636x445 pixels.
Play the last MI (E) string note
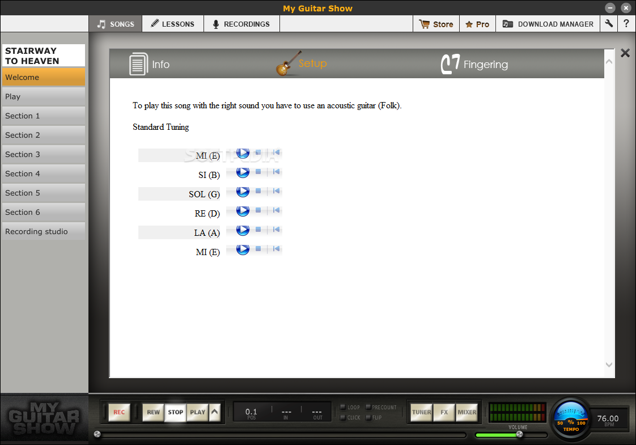point(243,249)
